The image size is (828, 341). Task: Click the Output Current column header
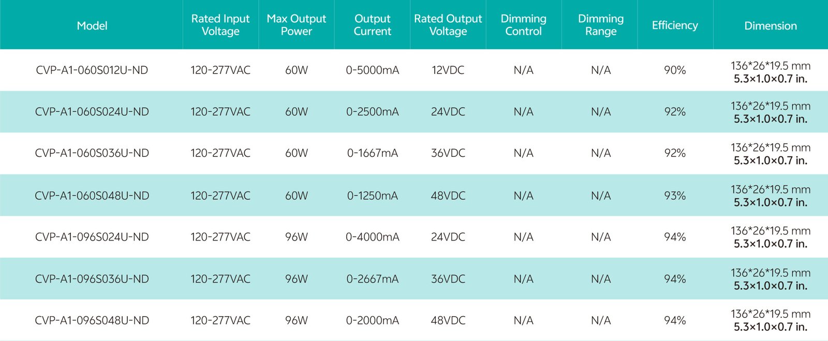[x=372, y=25]
